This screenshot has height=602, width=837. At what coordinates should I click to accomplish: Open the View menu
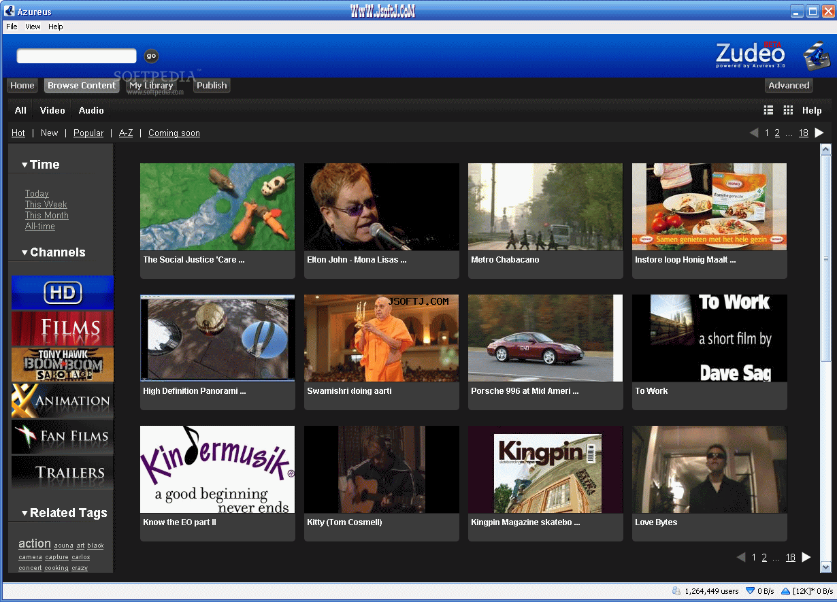(x=33, y=27)
